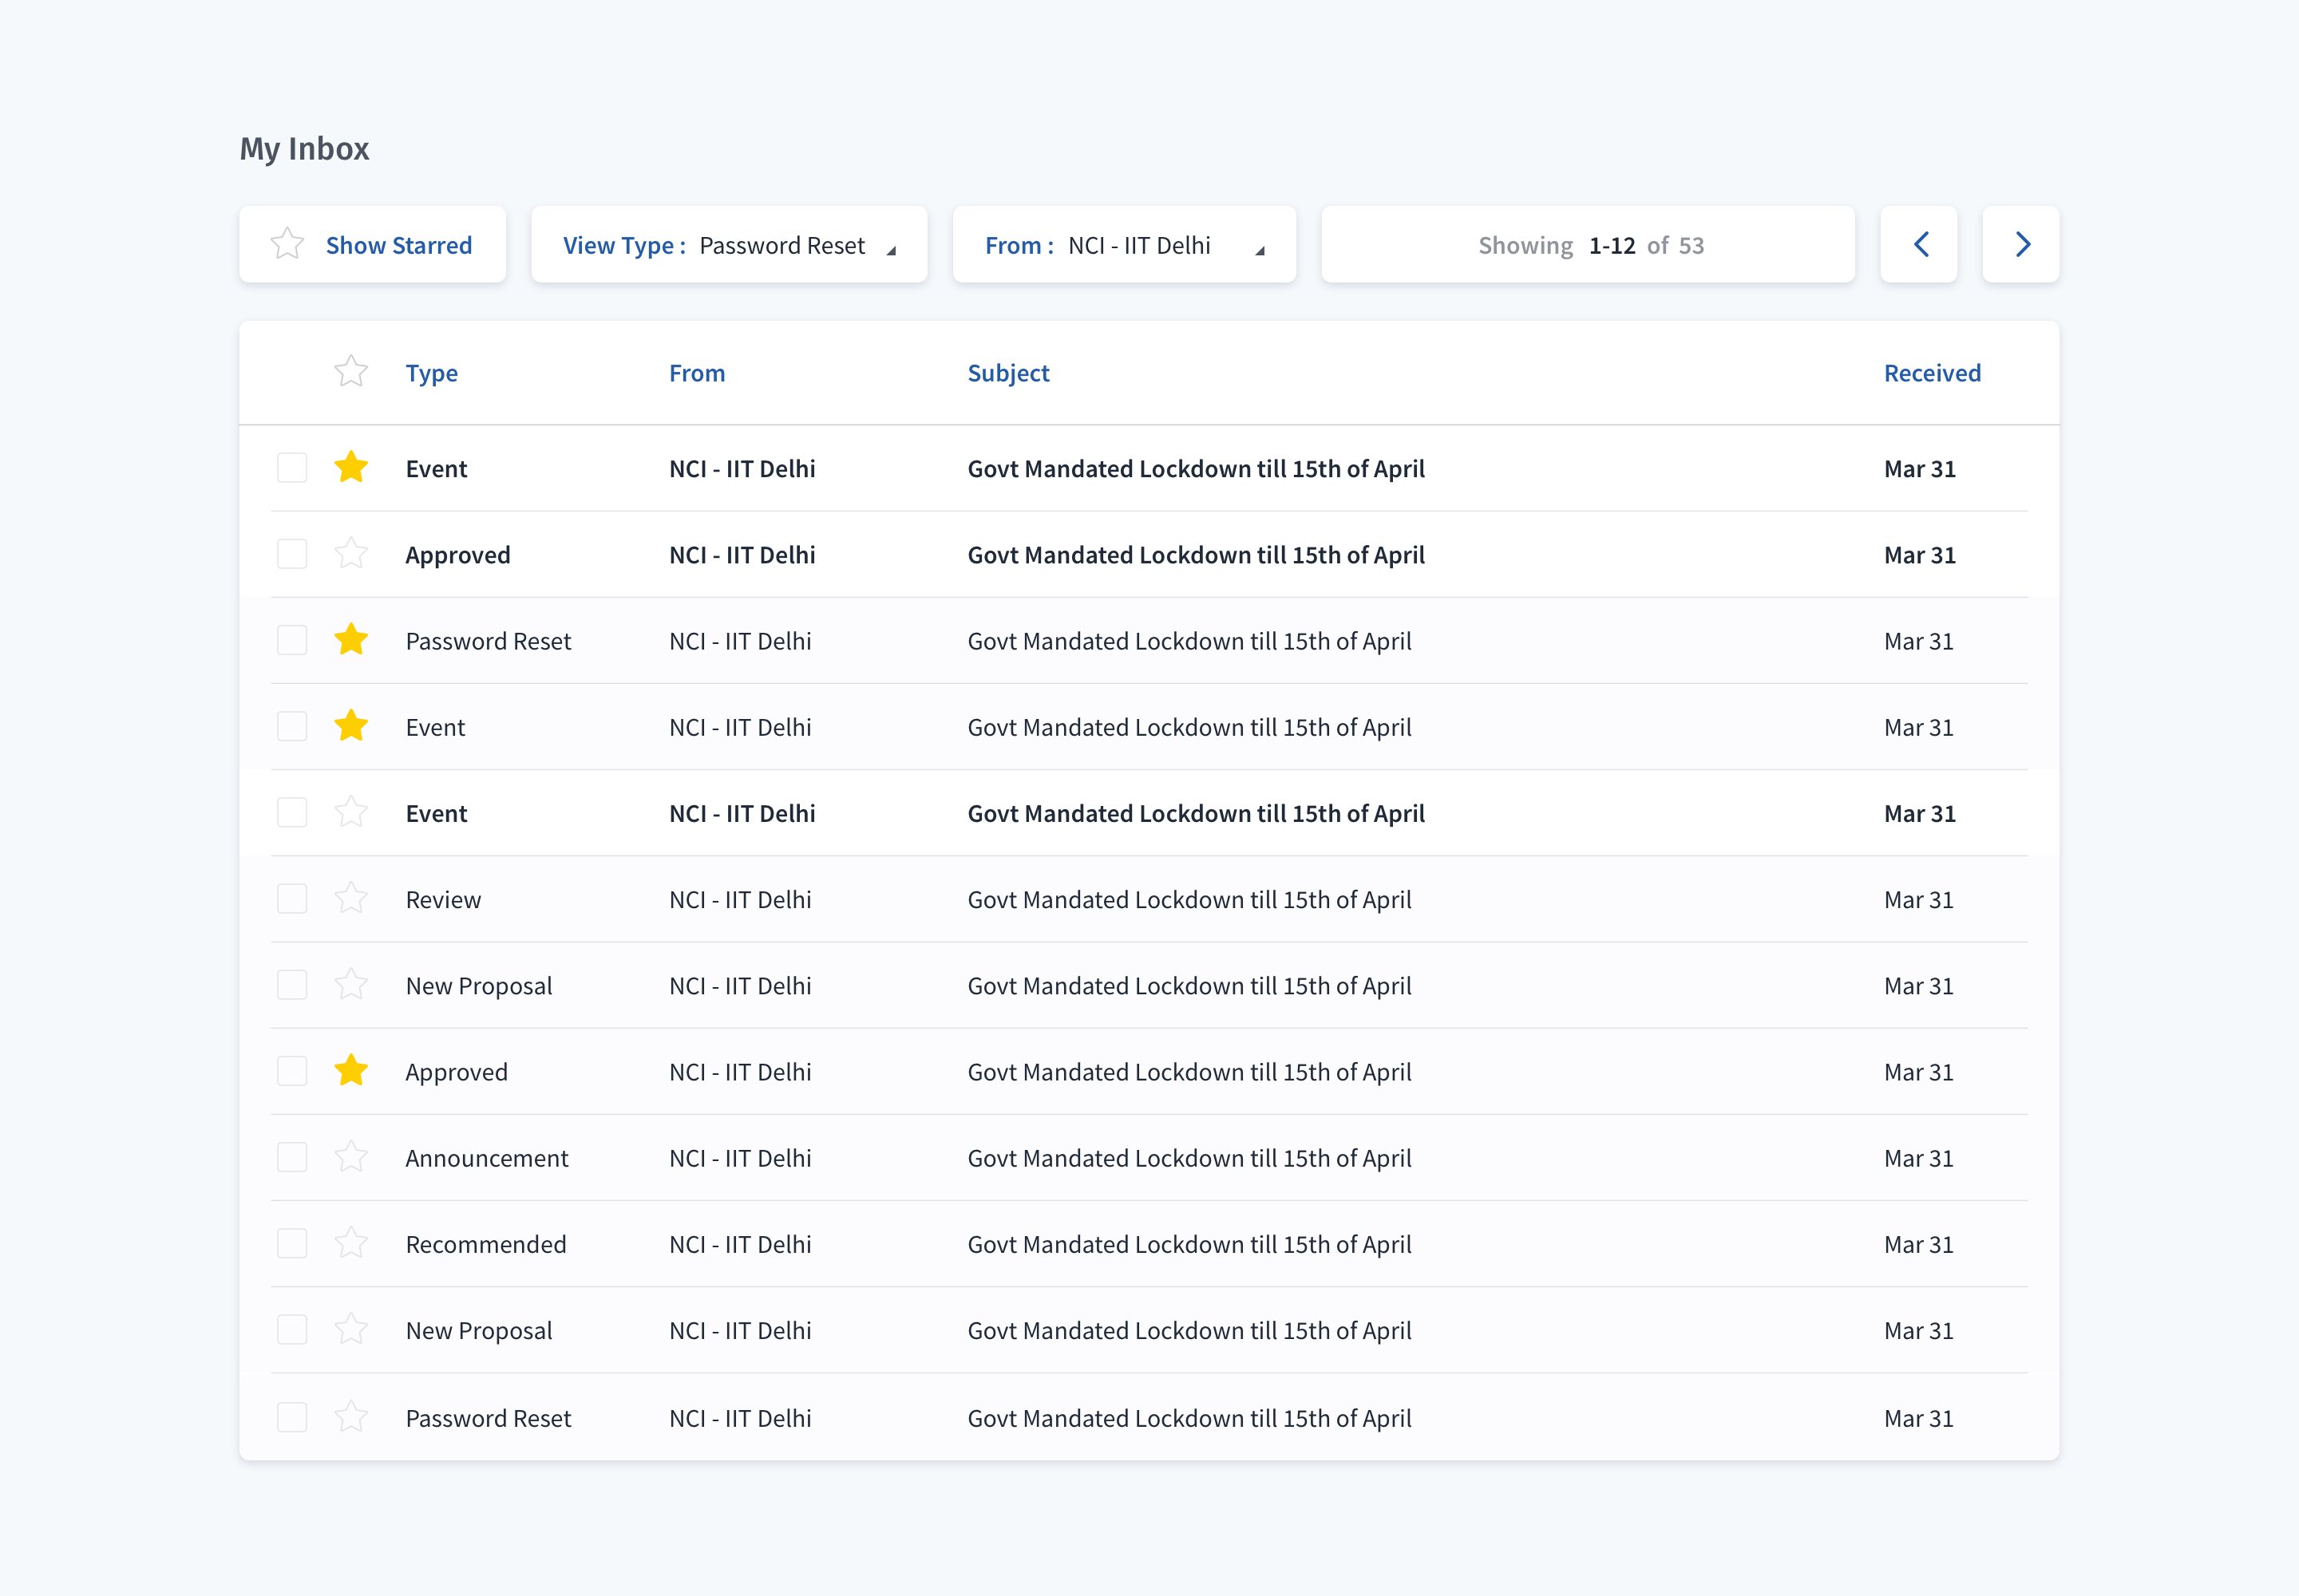Star the unstarred Password Reset message

click(351, 1417)
